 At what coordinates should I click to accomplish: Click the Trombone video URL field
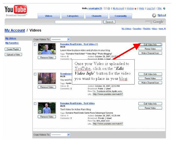pos(108,94)
